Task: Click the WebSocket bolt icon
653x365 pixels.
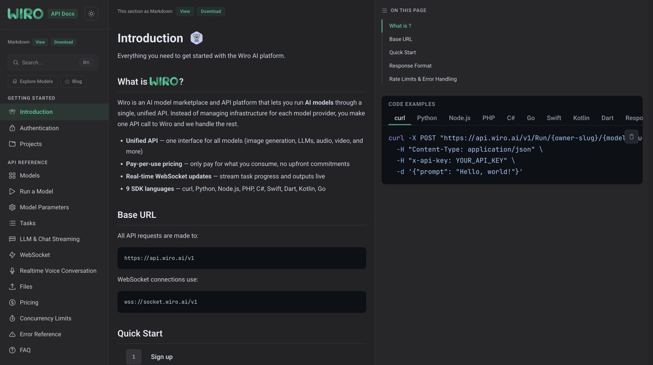Action: (x=13, y=255)
